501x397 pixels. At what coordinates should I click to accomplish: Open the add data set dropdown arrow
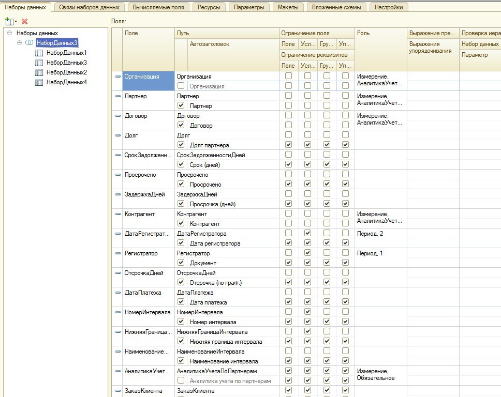click(16, 21)
